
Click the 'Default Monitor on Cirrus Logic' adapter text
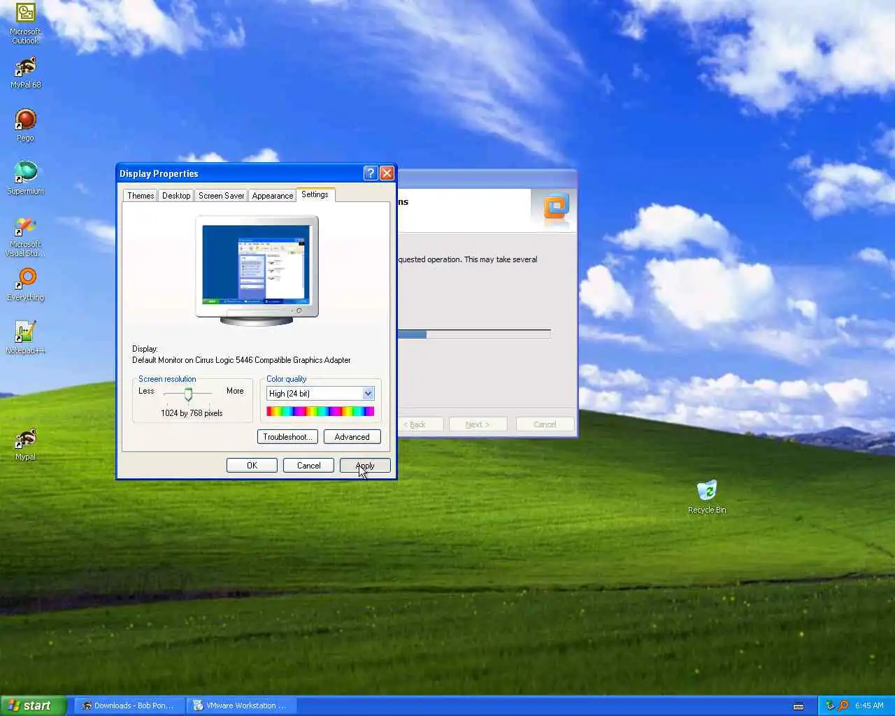[x=241, y=360]
